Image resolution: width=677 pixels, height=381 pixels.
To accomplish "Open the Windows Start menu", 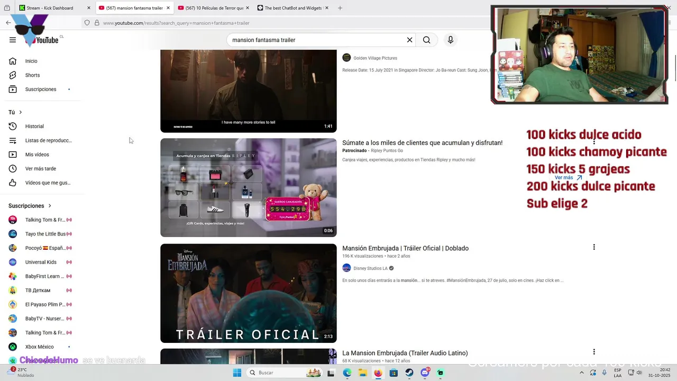I will coord(237,373).
